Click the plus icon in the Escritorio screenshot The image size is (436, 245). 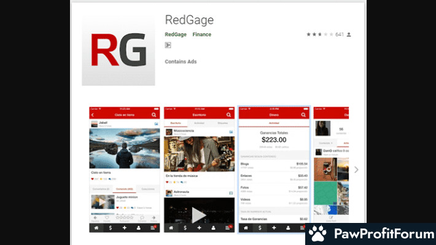199,228
